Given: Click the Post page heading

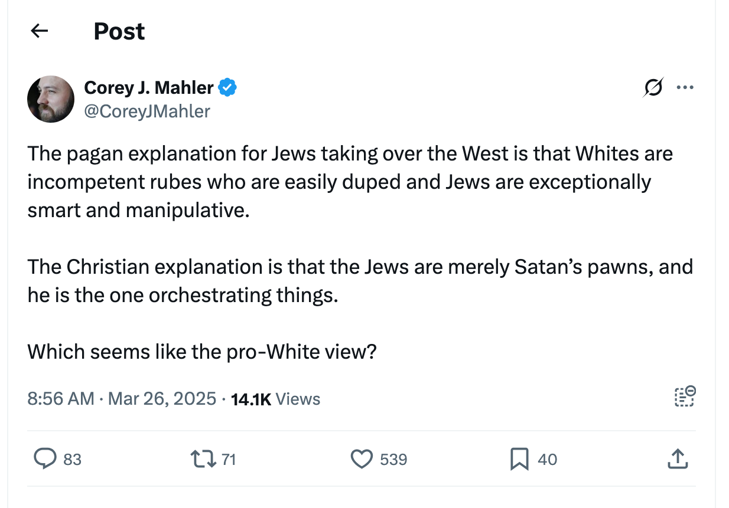Looking at the screenshot, I should [119, 31].
